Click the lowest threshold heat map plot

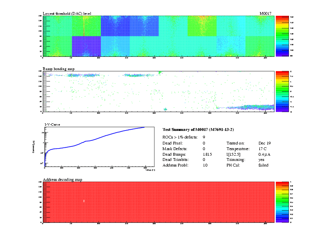(158, 36)
